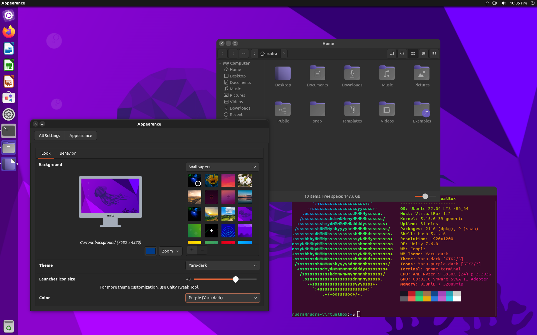Adjust the Launcher icon size slider
This screenshot has height=335, width=537.
pos(235,279)
